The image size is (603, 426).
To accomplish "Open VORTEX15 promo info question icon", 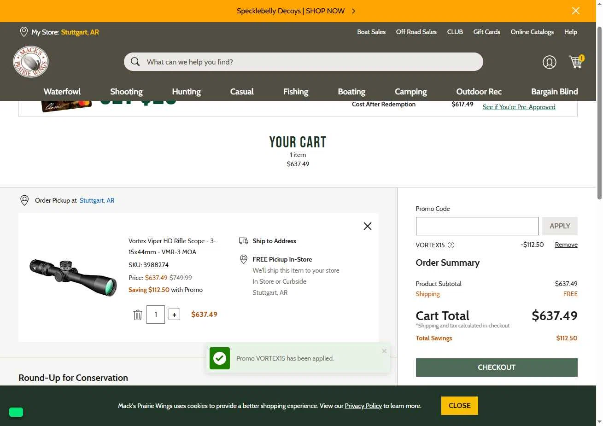I will 451,245.
